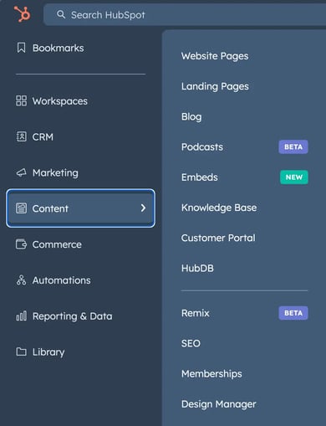Screen dimensions: 326x426
Task: Click the search magnifier icon
Action: [x=61, y=14]
